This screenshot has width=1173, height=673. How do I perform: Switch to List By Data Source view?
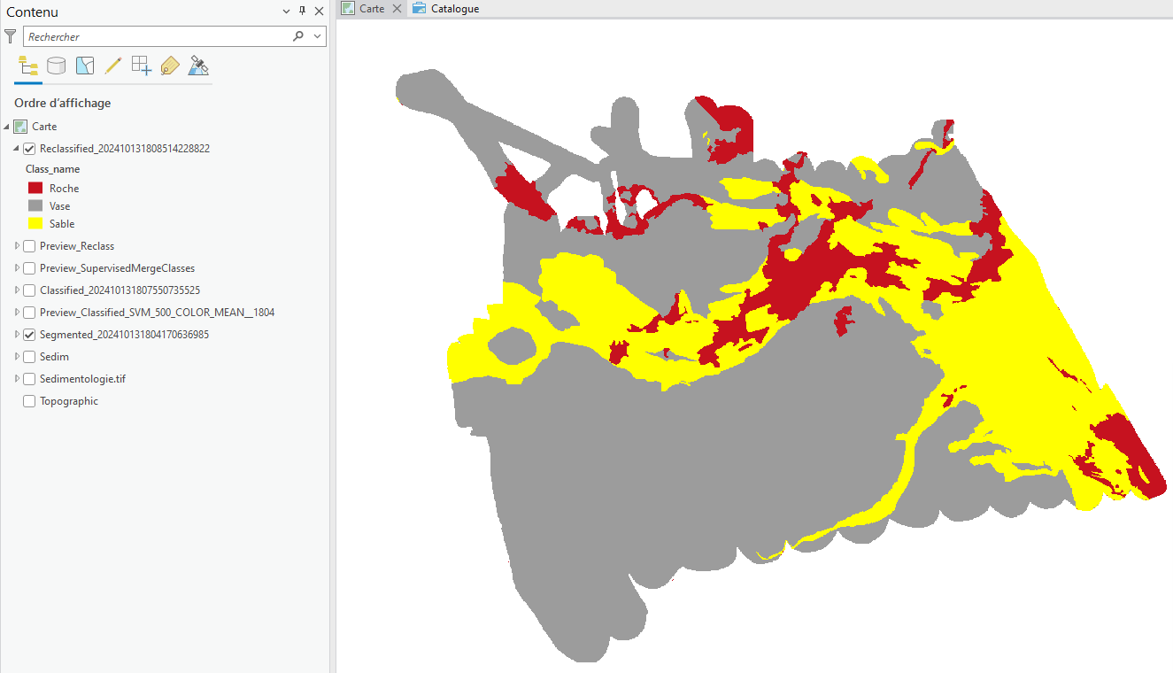57,66
